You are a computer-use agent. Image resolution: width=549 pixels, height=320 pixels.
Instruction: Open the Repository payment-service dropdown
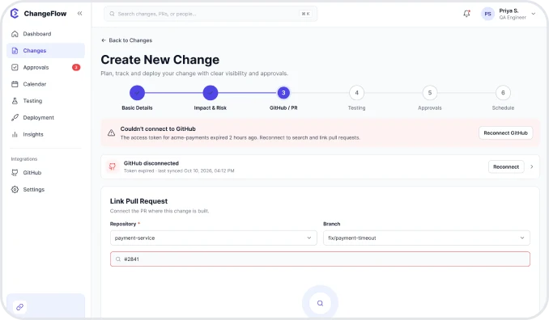click(x=214, y=238)
